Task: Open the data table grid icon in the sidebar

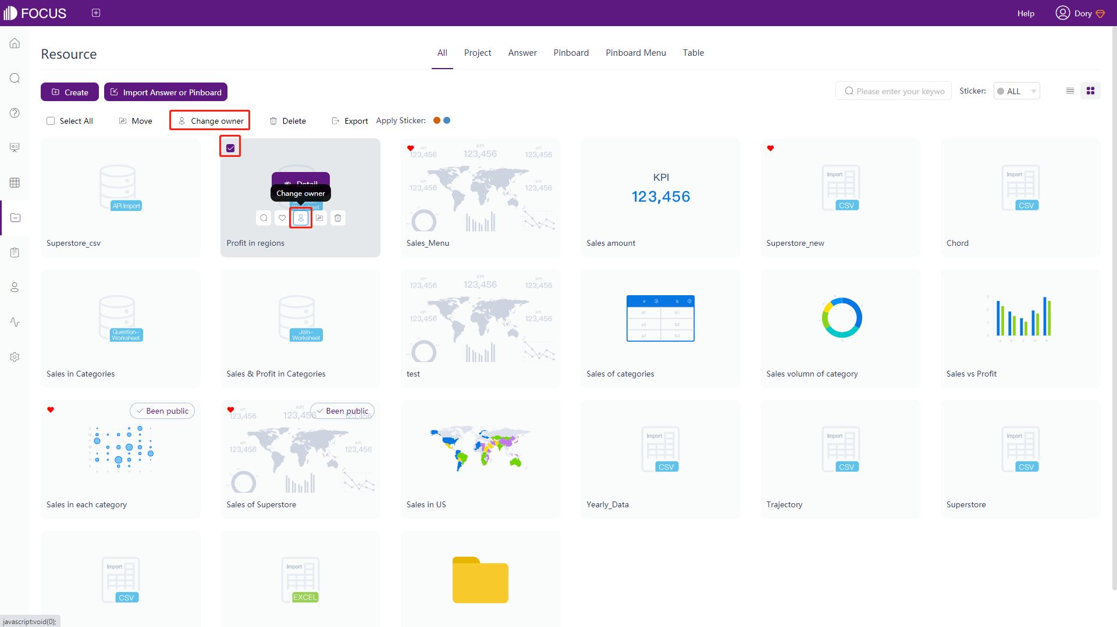Action: pyautogui.click(x=15, y=182)
